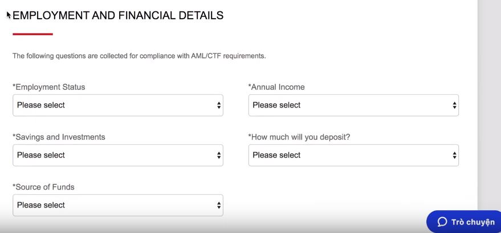Viewport: 501px width, 233px height.
Task: Click the Employment and Financial Details heading
Action: point(118,15)
